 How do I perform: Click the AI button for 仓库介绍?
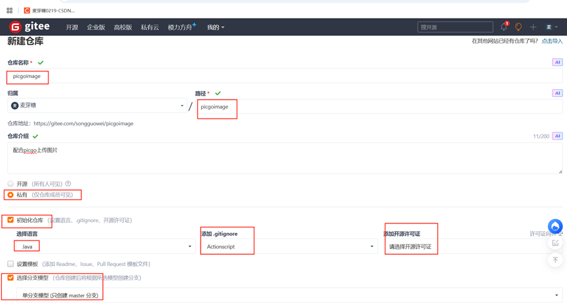(557, 136)
